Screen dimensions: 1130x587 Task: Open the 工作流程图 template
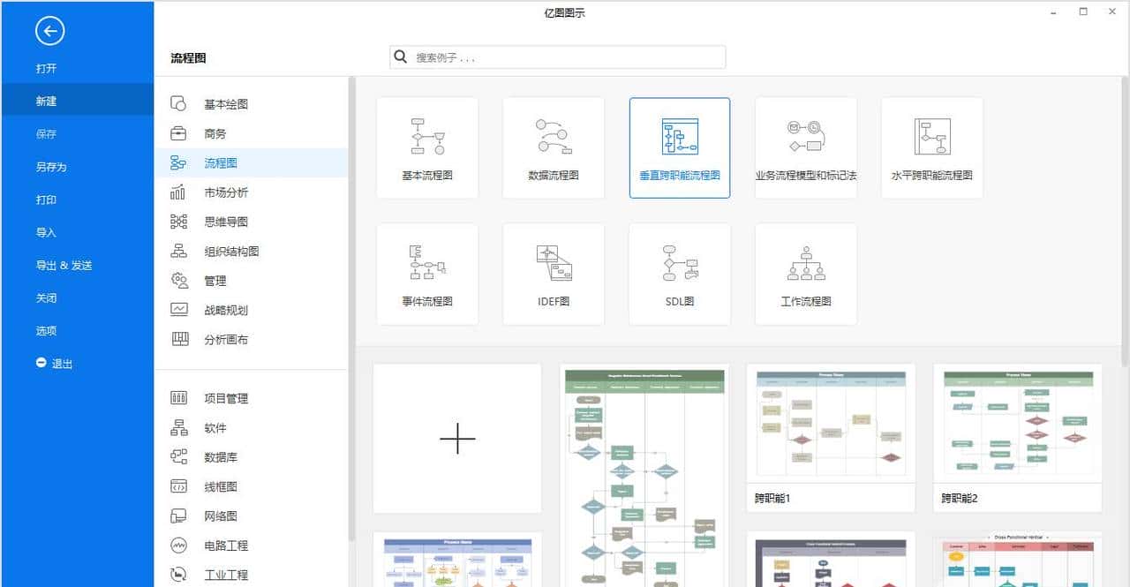point(804,274)
